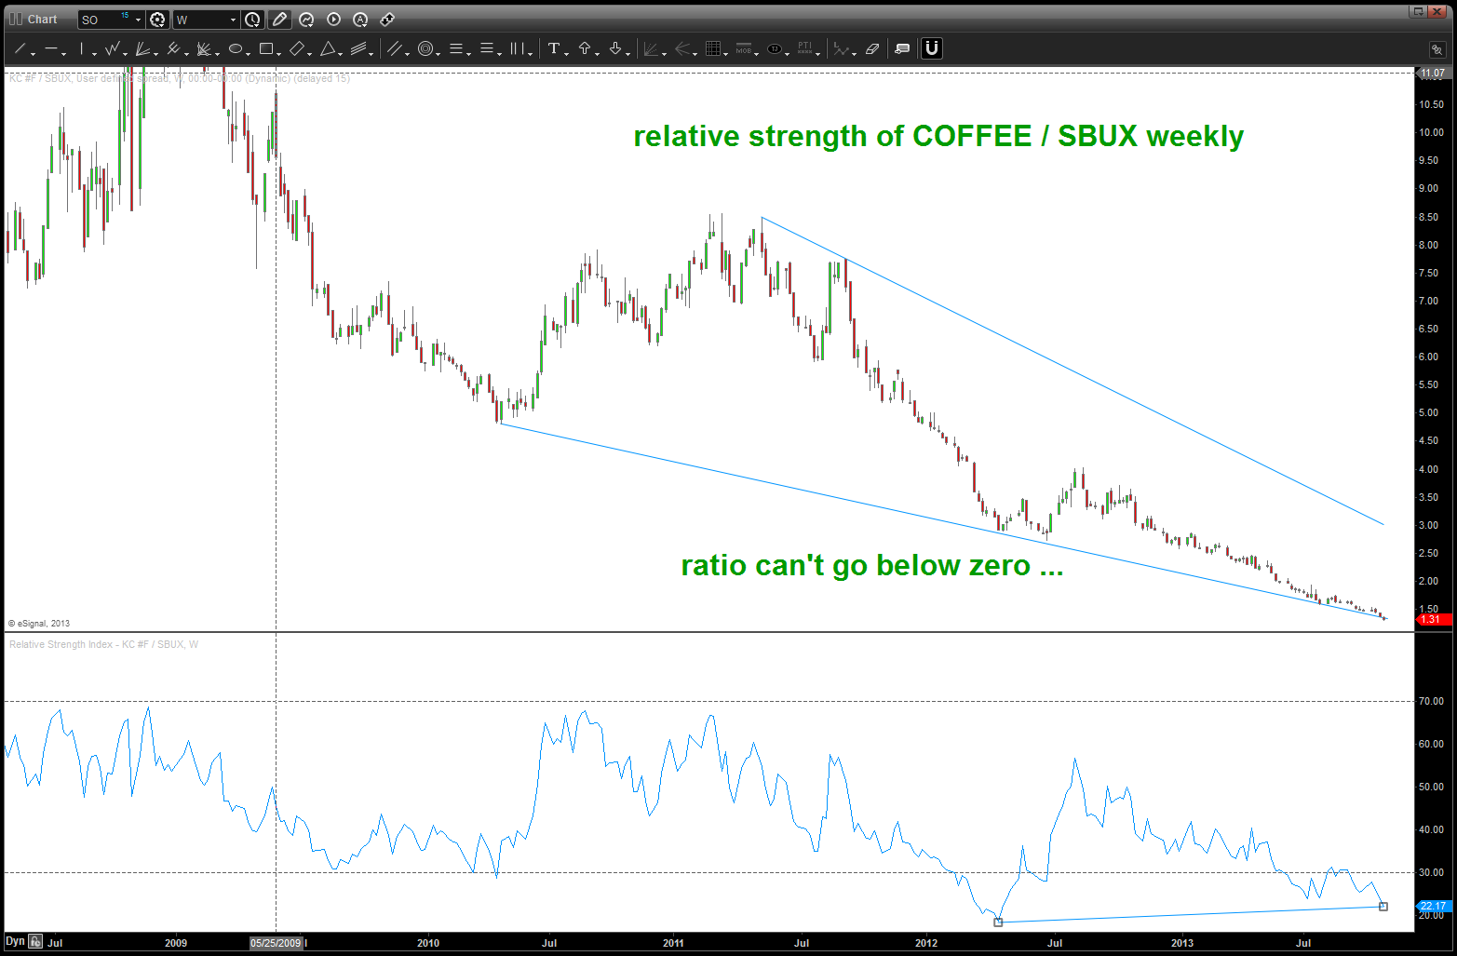This screenshot has height=956, width=1457.
Task: Click the play replay button
Action: [333, 19]
